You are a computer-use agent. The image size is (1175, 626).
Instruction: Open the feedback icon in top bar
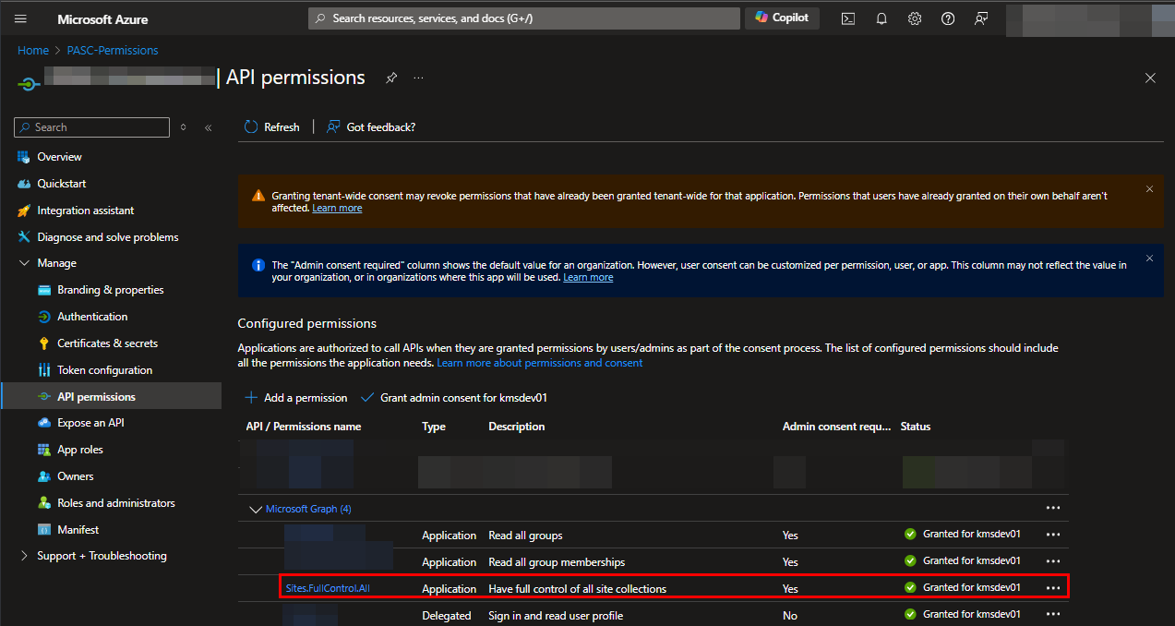coord(981,18)
